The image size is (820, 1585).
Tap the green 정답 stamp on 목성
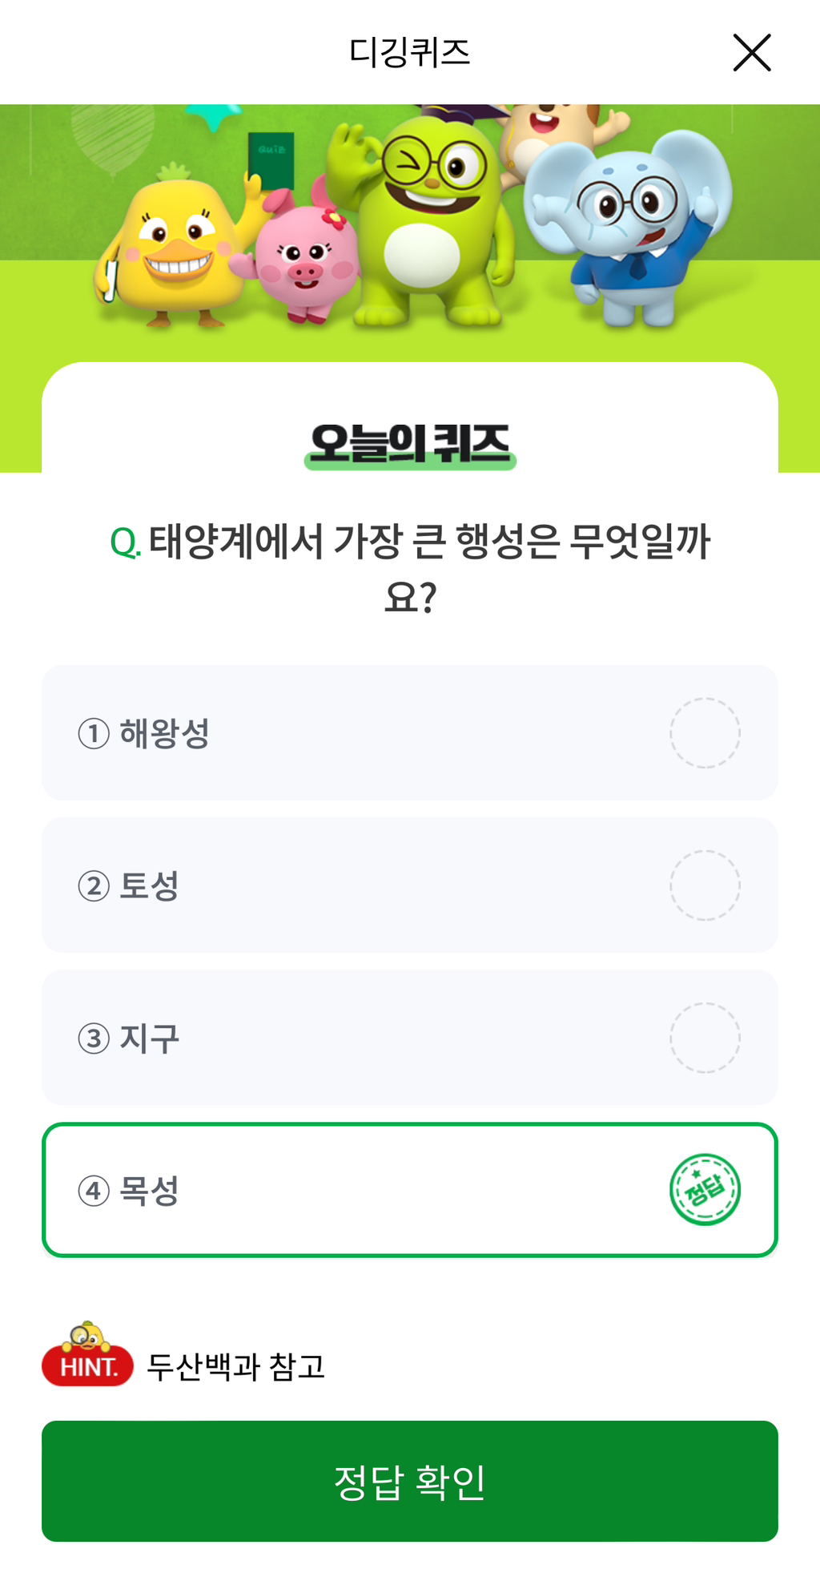705,1190
